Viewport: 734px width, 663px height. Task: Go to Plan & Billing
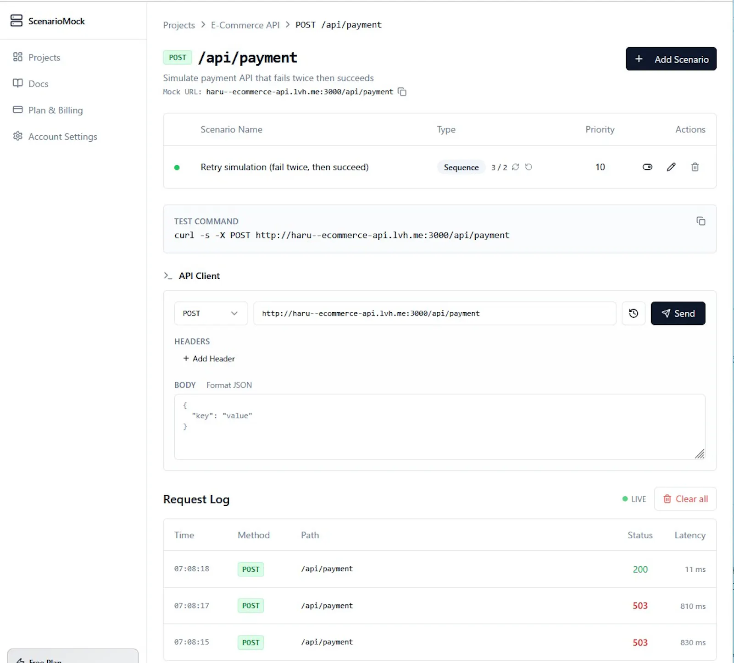point(56,110)
